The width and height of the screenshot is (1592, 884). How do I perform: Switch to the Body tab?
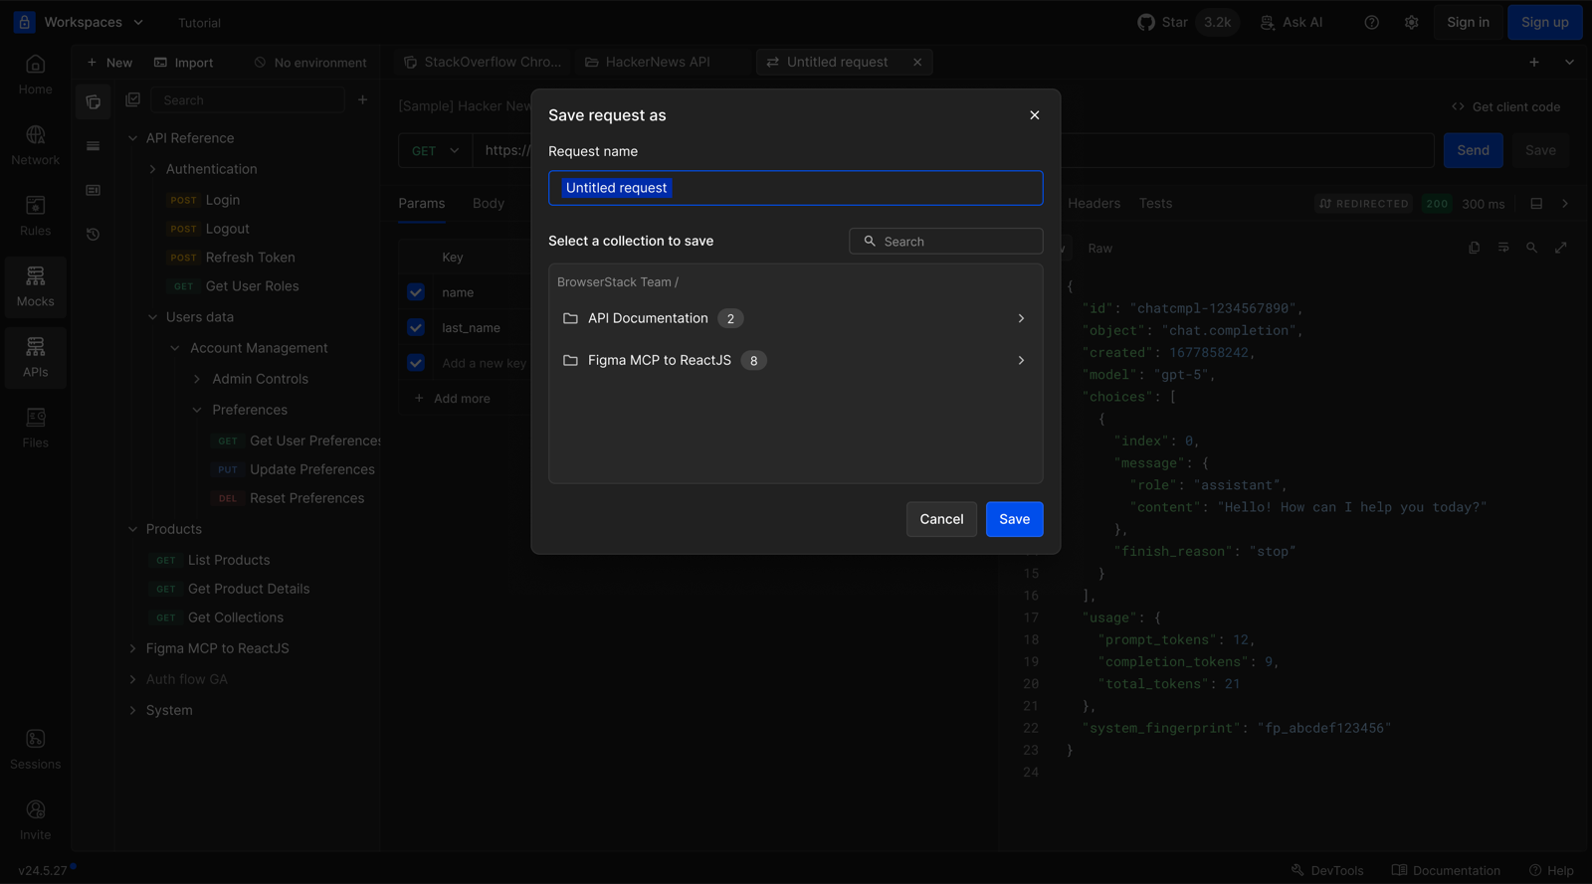(489, 203)
